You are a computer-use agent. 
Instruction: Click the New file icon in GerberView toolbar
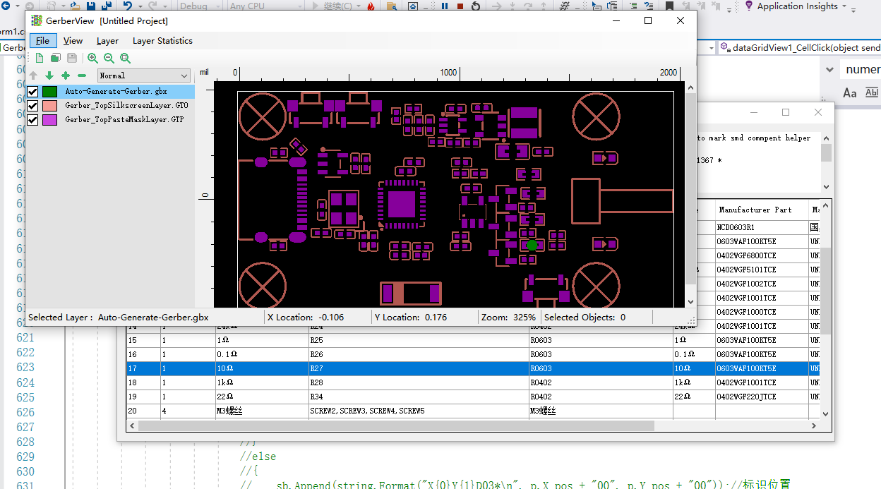(x=40, y=59)
